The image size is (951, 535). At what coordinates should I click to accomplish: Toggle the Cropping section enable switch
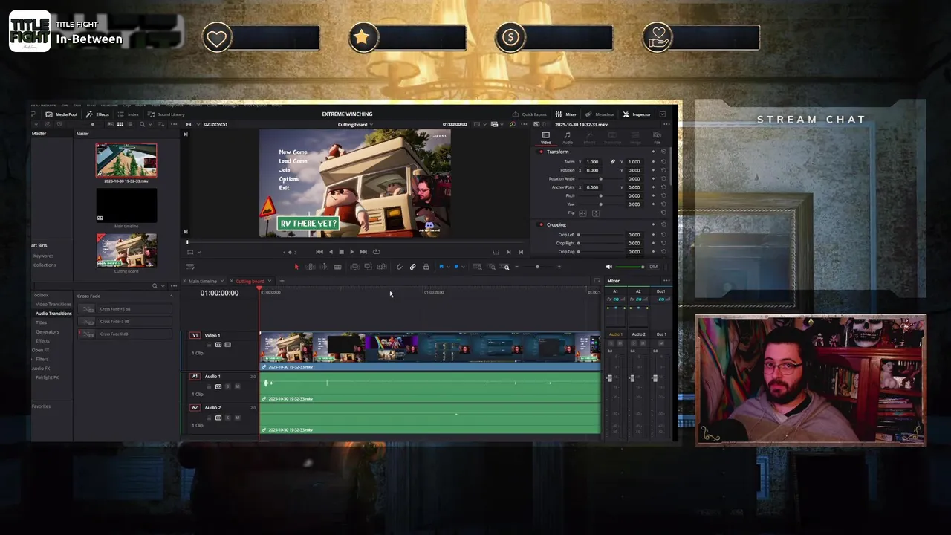click(540, 224)
